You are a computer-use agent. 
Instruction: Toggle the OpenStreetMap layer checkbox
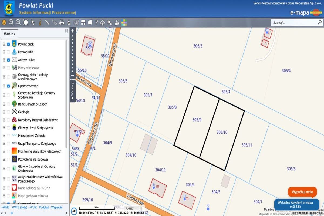pos(9,86)
